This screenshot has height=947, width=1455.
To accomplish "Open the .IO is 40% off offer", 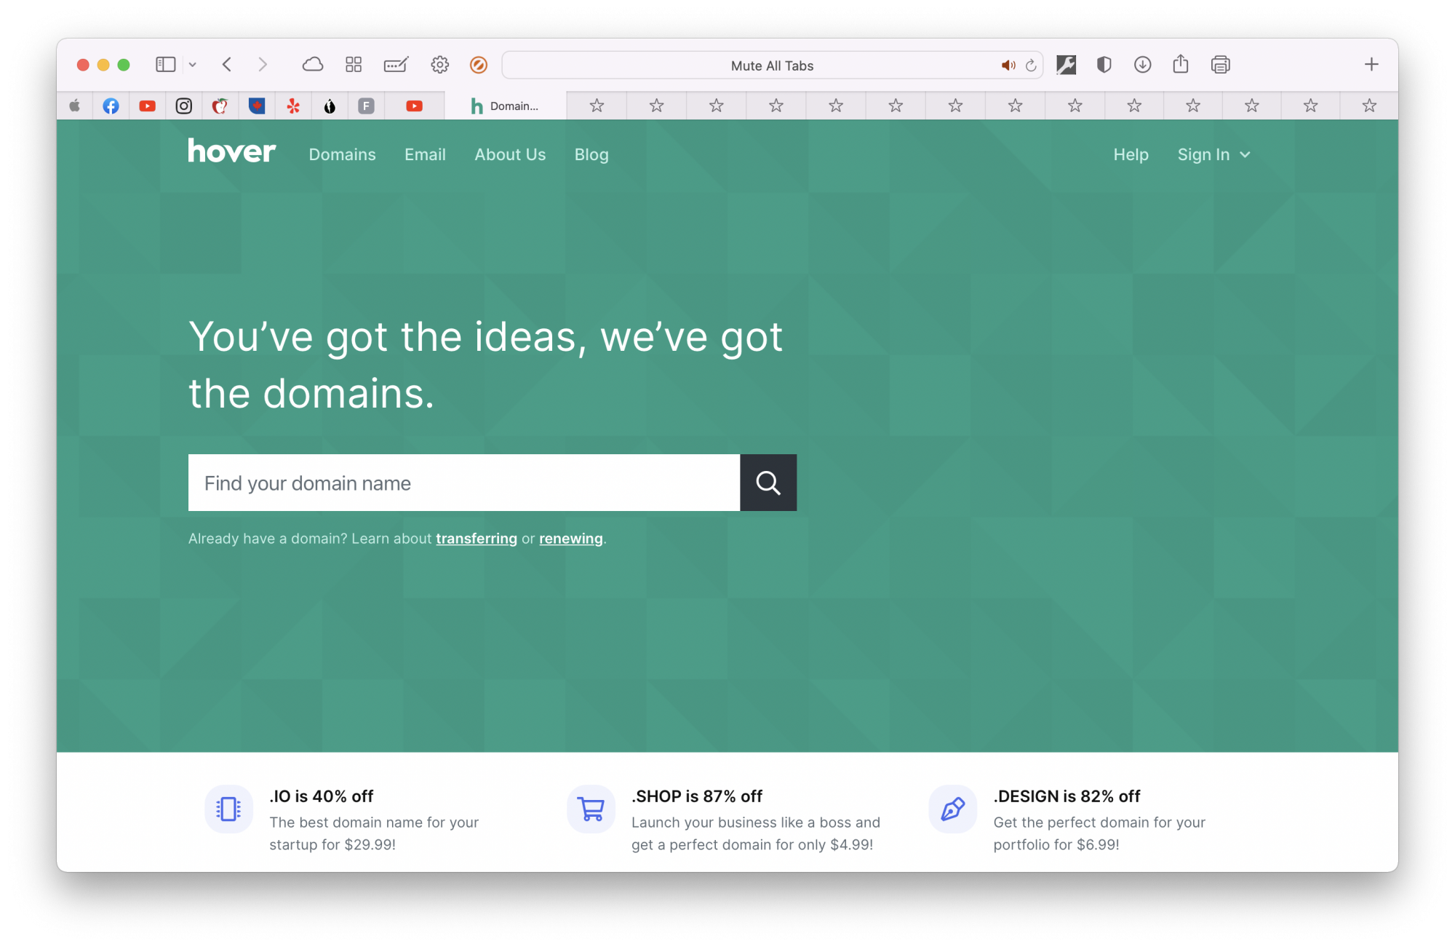I will click(322, 796).
